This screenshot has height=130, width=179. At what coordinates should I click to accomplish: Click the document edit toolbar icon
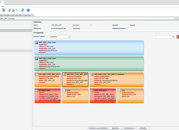coord(13,10)
